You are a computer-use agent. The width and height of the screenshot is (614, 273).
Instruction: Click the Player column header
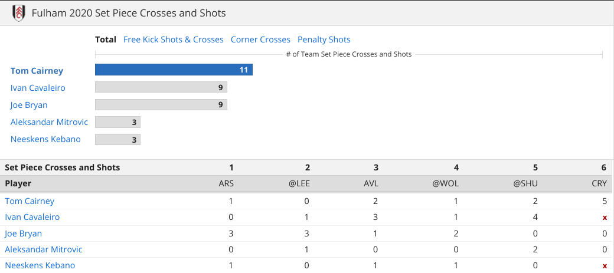[18, 183]
